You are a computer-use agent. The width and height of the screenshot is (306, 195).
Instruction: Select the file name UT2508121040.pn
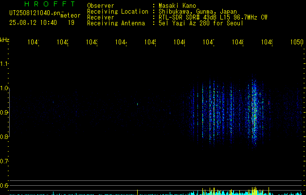(x=35, y=13)
